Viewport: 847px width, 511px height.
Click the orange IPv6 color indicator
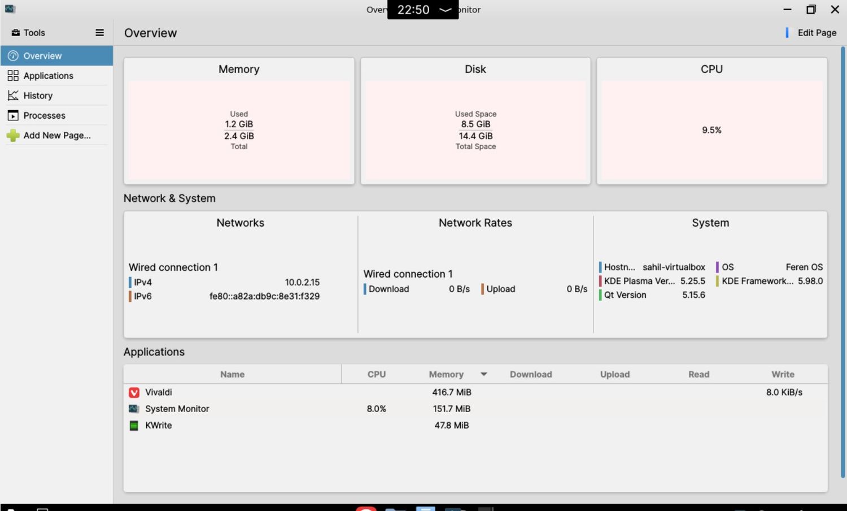click(x=130, y=296)
